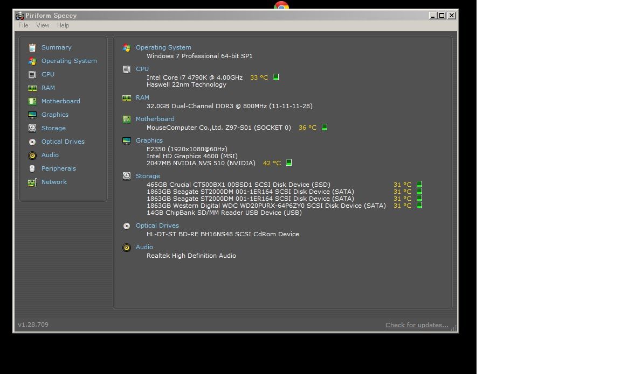The image size is (621, 374).
Task: Click the Motherboard heading link in main panel
Action: (155, 119)
